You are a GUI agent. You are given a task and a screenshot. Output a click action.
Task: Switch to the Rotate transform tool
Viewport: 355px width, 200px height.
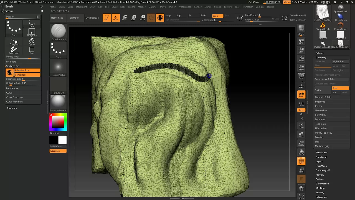point(142,18)
